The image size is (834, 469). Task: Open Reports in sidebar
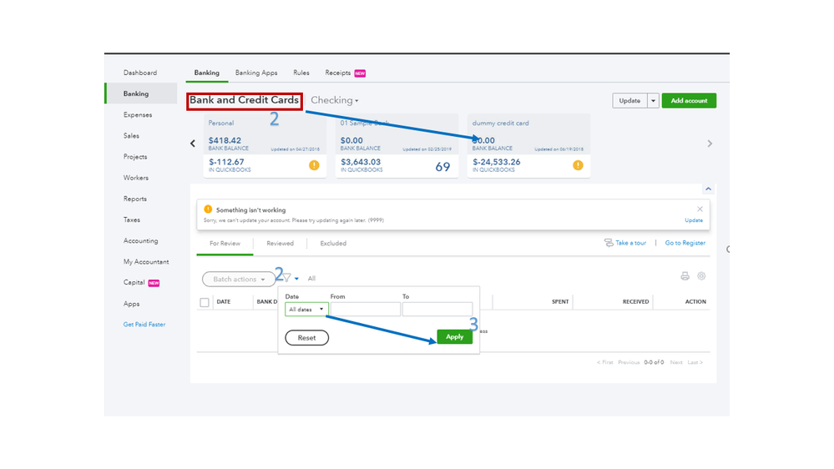coord(135,199)
